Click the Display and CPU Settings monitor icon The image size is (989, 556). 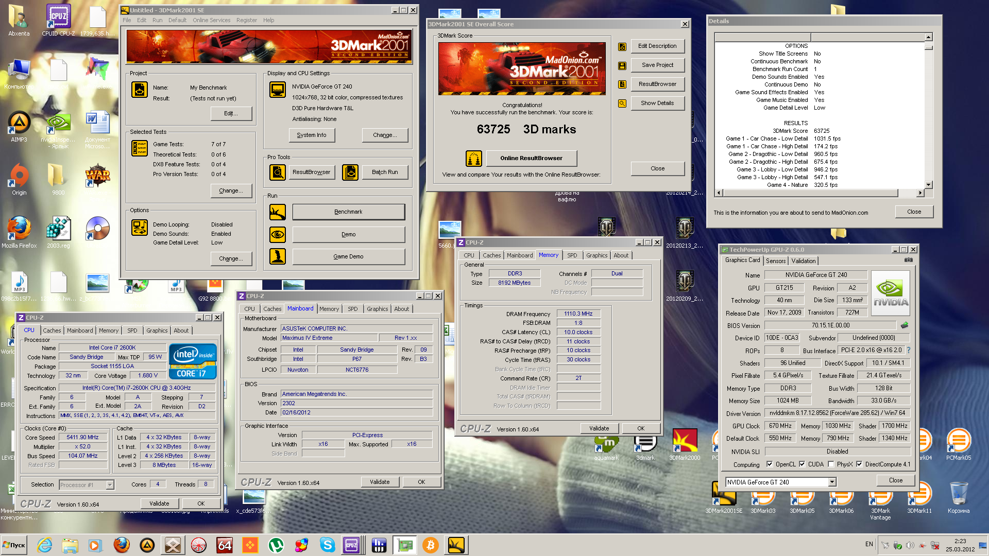[x=277, y=90]
